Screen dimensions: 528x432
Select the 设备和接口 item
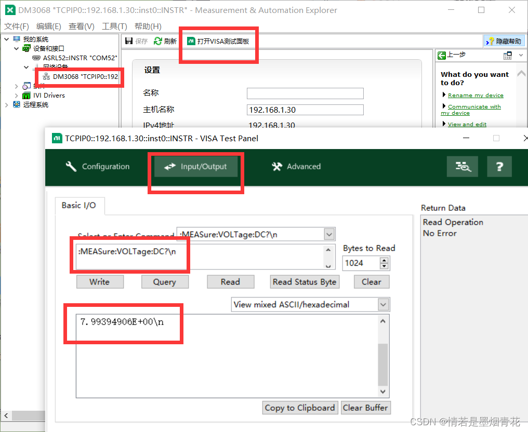tap(43, 48)
